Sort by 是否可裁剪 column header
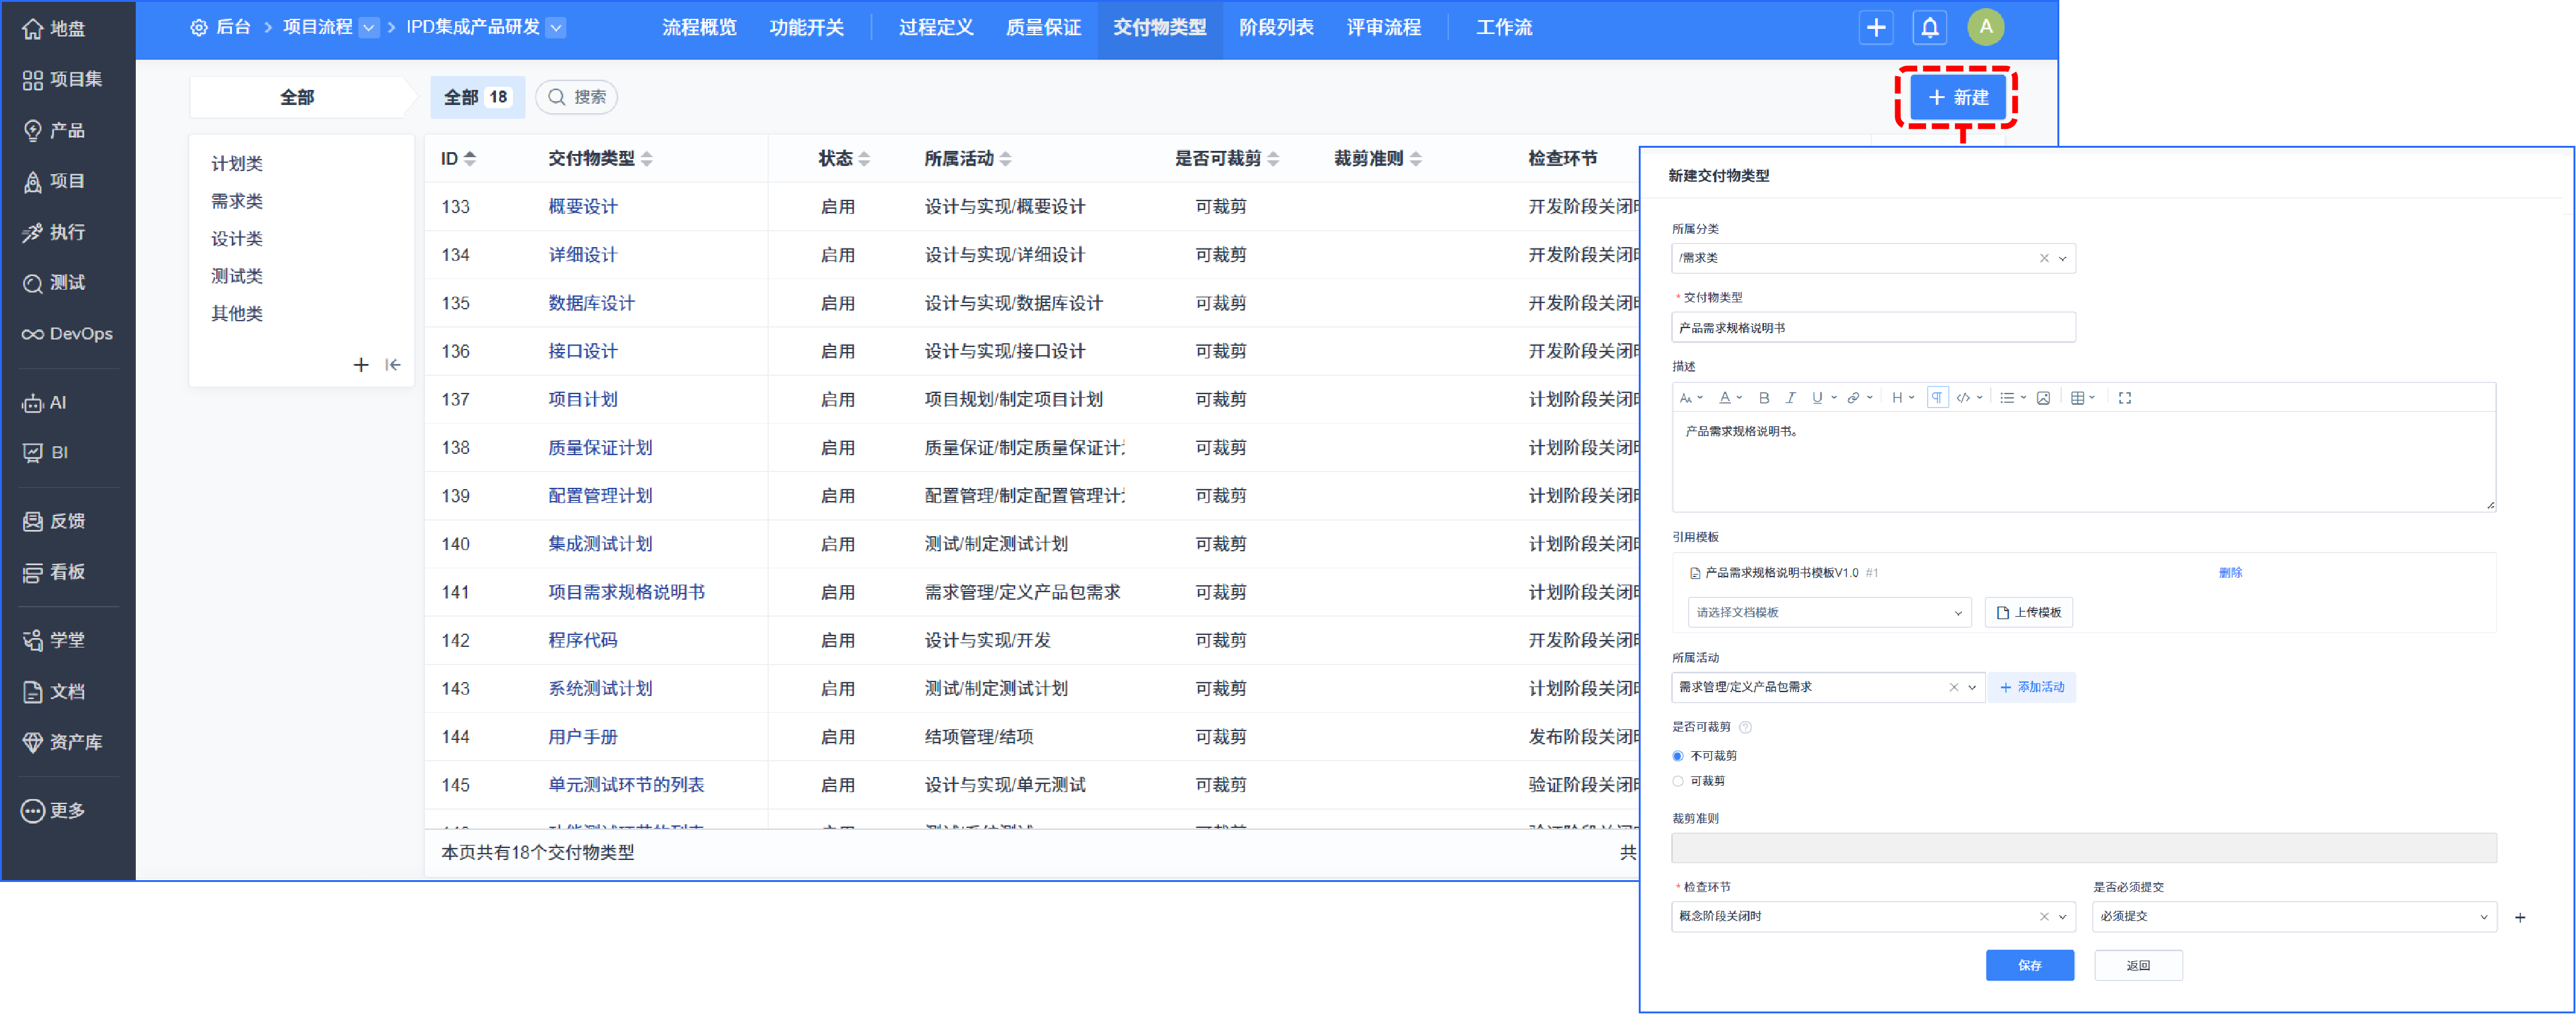Screen dimensions: 2576x1014 [x=1227, y=159]
